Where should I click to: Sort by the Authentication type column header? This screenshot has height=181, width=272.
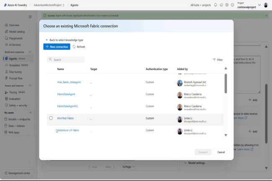[x=157, y=69]
